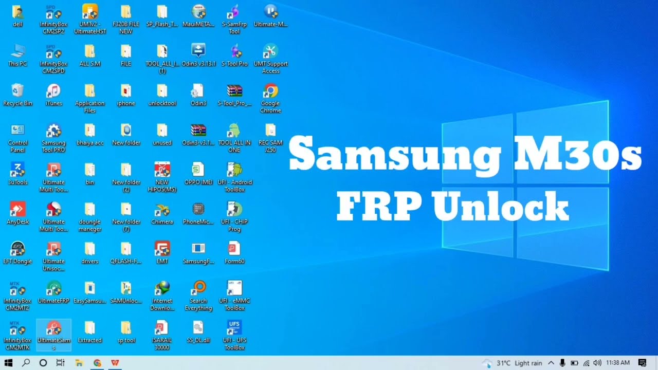The width and height of the screenshot is (658, 370).
Task: Open Chimera tool icon
Action: click(x=162, y=213)
